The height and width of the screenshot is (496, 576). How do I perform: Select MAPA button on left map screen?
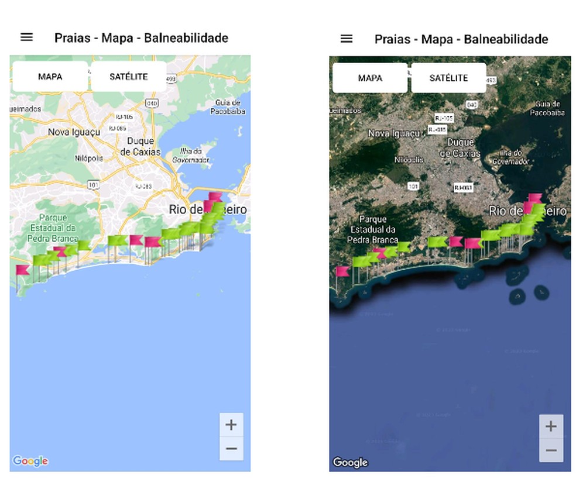50,77
